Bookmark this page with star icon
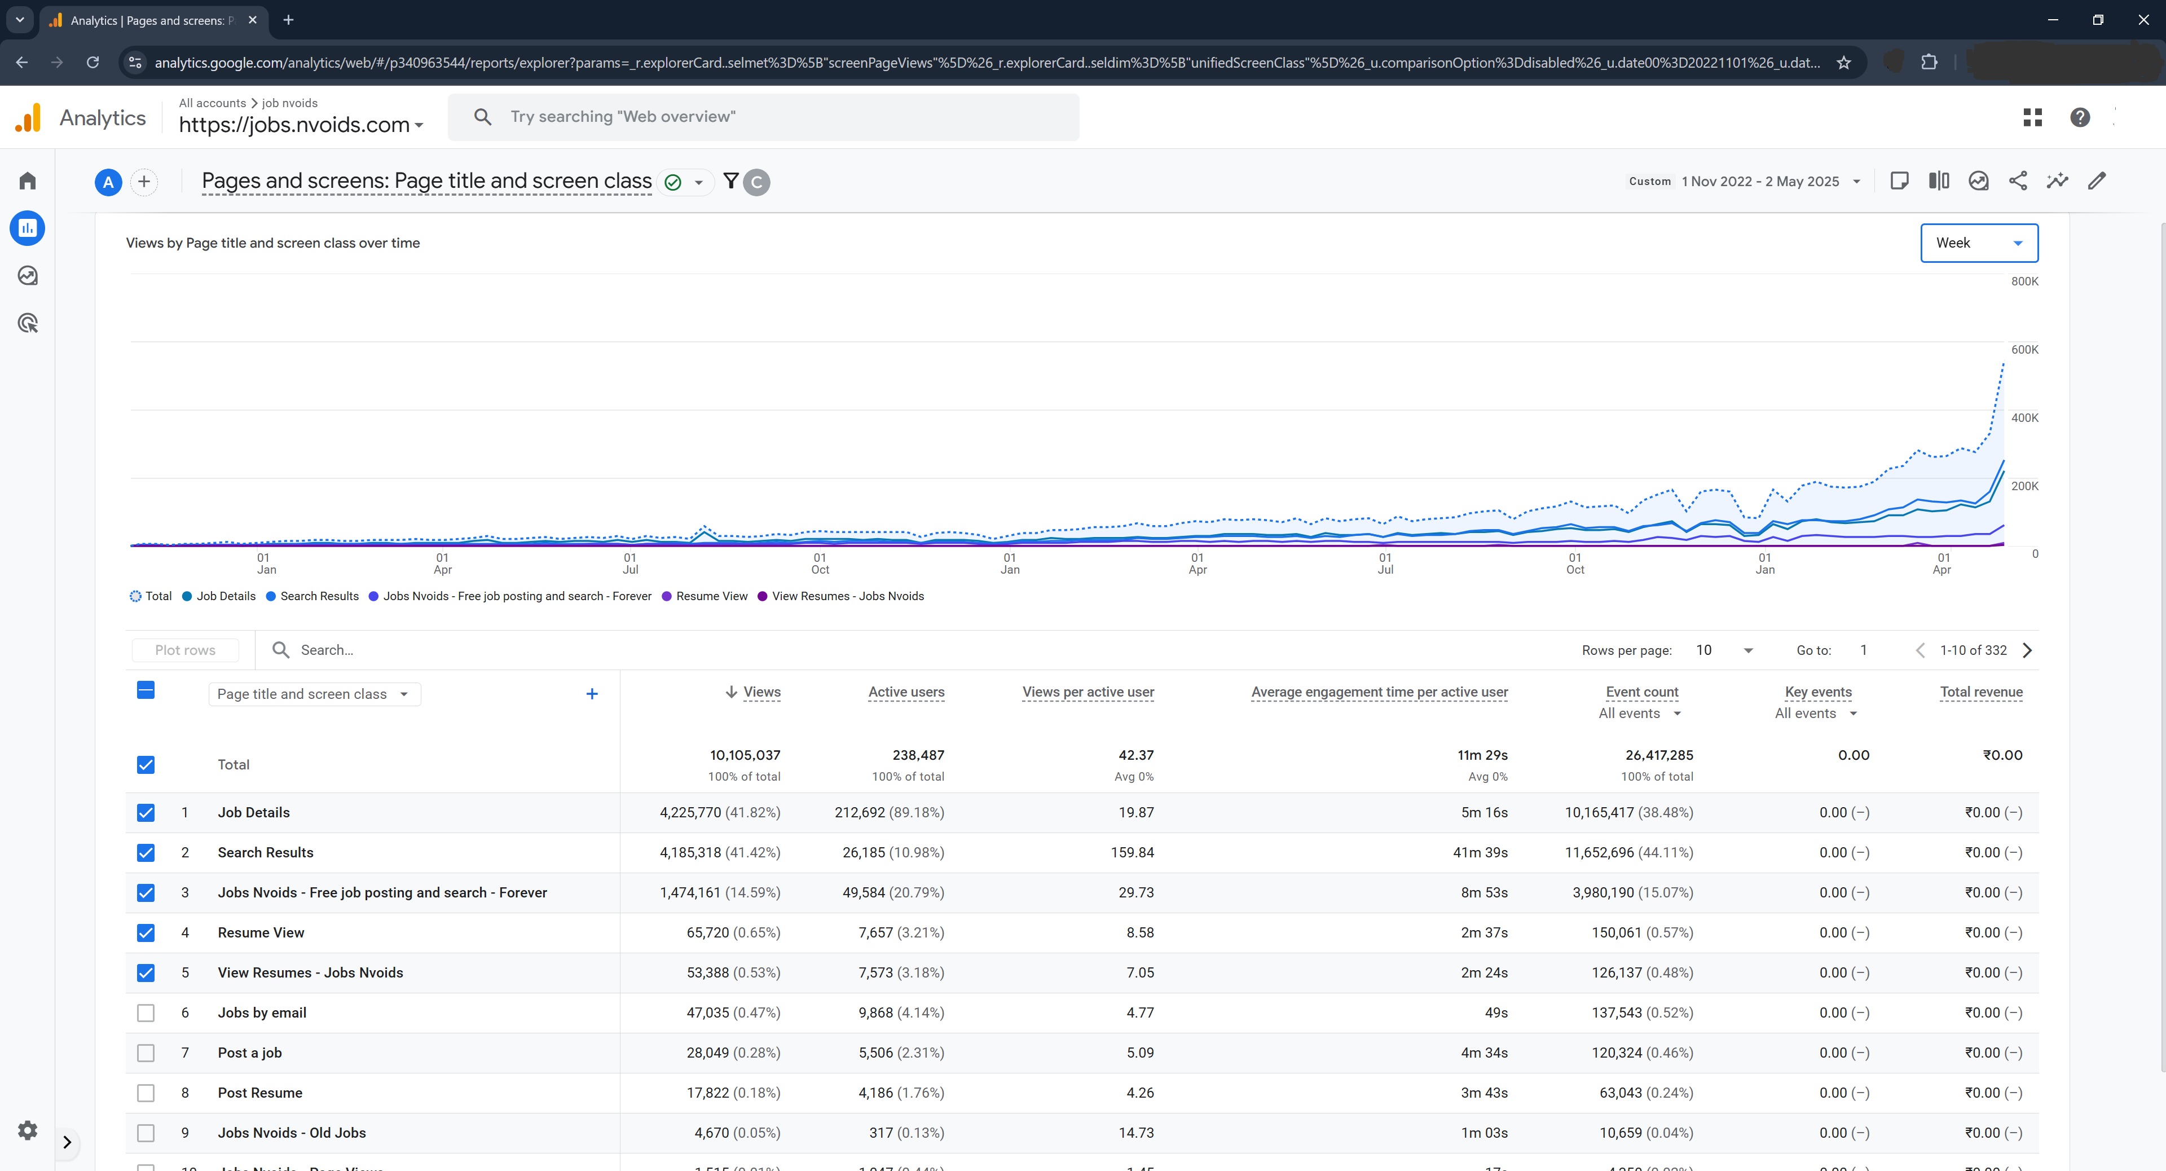This screenshot has width=2166, height=1171. 1844,62
